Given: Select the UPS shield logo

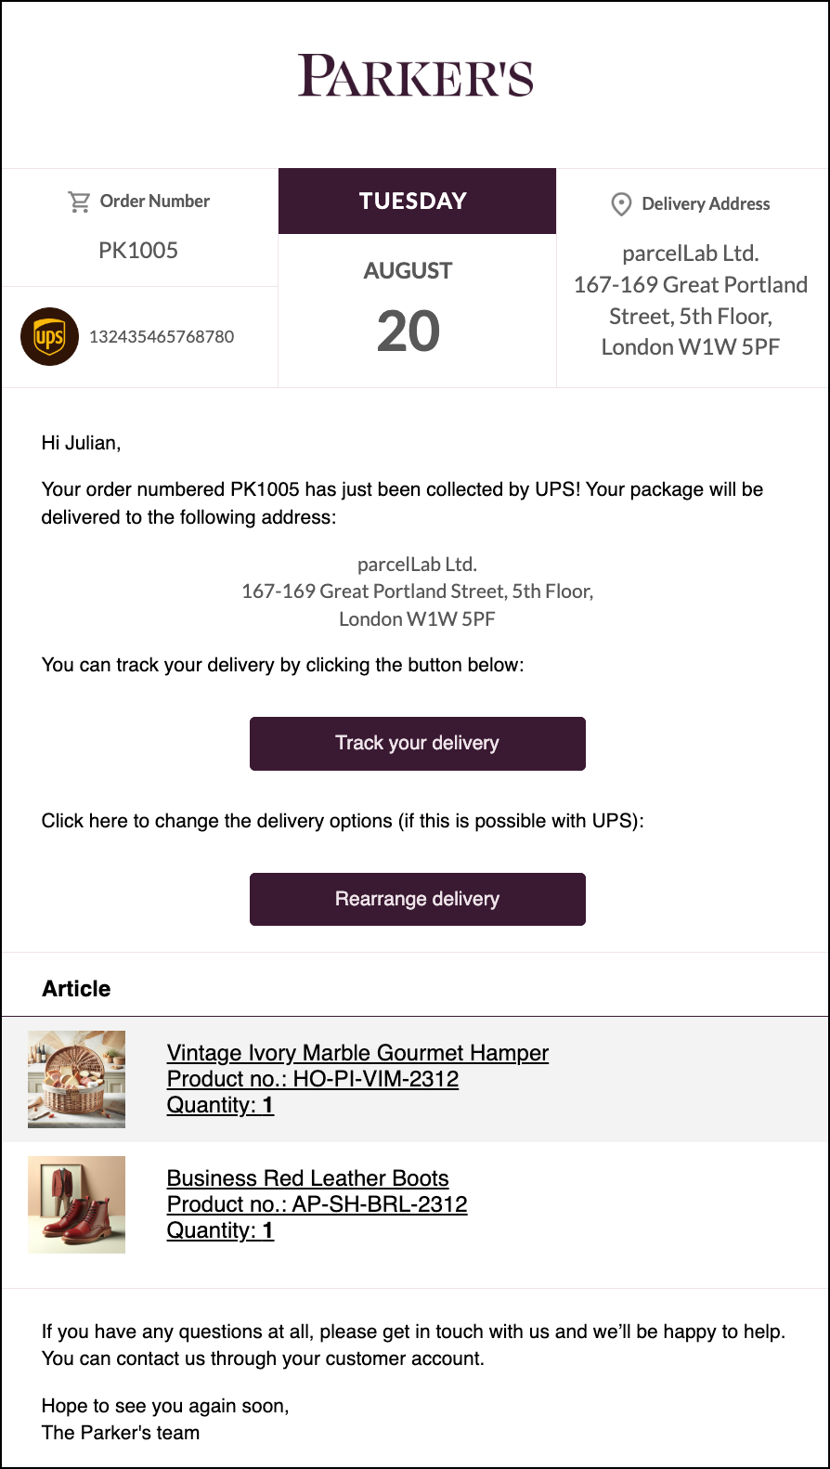Looking at the screenshot, I should (x=49, y=336).
